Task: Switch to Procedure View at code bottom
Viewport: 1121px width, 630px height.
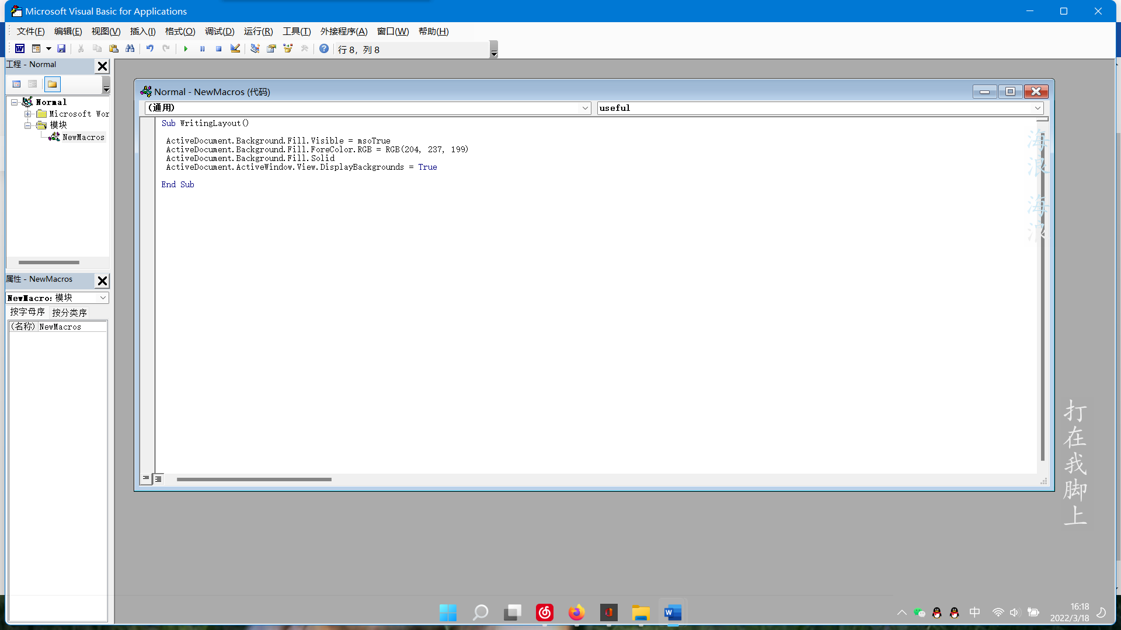Action: pos(146,479)
